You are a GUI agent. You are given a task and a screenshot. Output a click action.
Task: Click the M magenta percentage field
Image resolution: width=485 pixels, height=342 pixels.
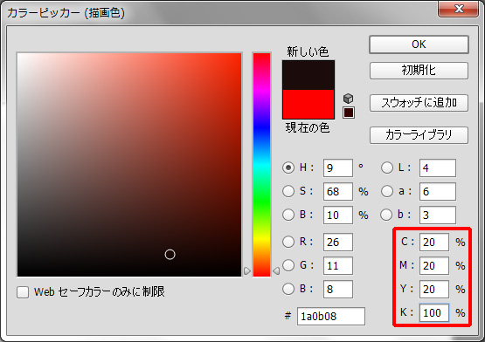click(x=434, y=266)
